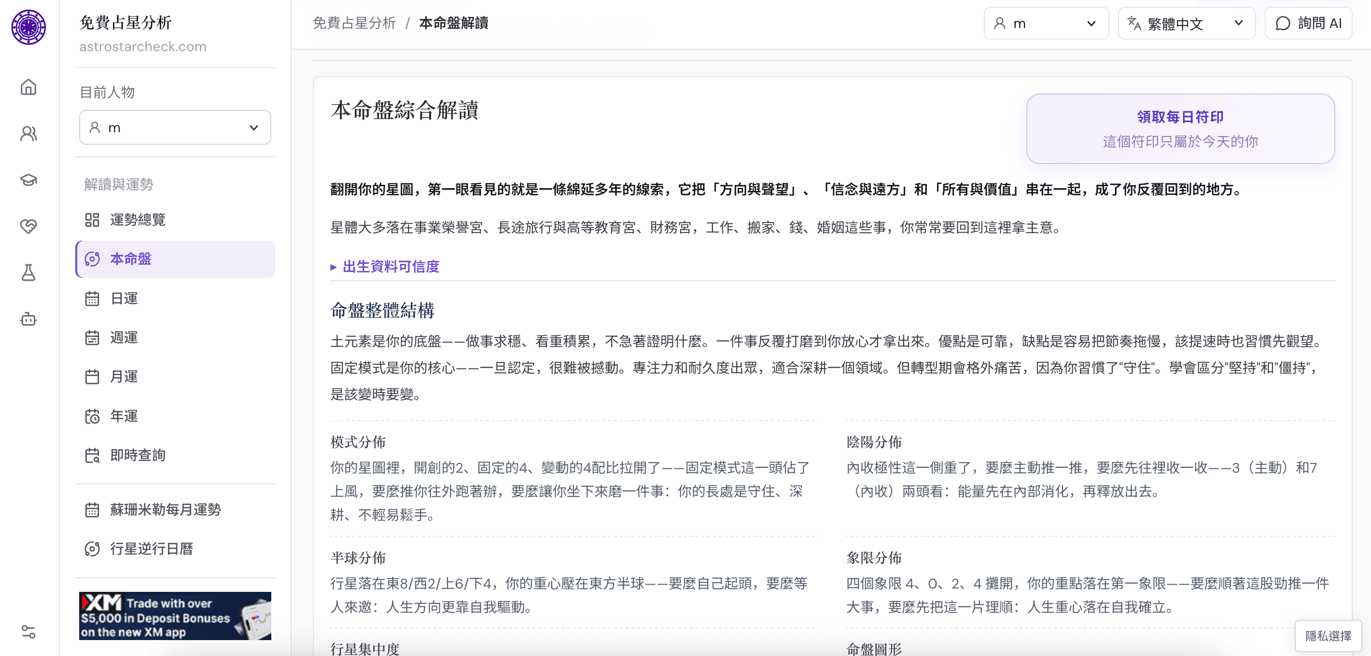
Task: Open the robot icon in left rail
Action: point(28,319)
